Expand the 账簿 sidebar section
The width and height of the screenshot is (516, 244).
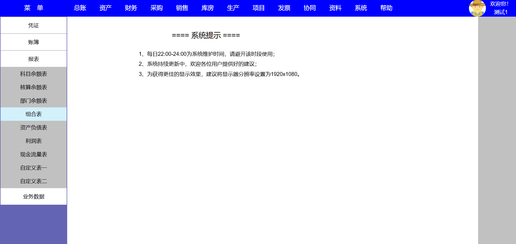[34, 42]
